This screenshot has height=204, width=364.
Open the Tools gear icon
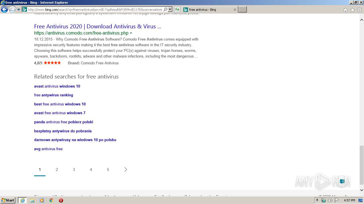pos(359,10)
